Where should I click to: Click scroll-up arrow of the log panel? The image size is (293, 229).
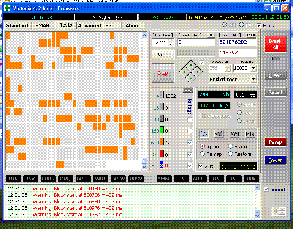click(x=257, y=188)
